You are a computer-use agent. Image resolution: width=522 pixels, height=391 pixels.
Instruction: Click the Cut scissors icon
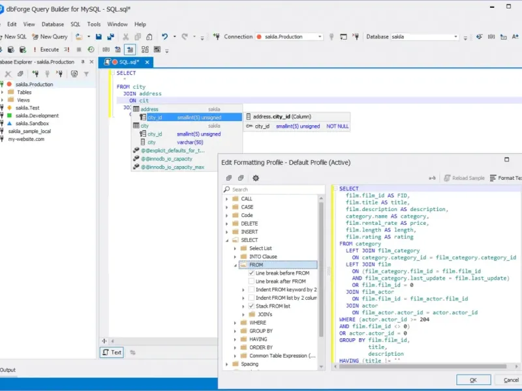tap(126, 37)
